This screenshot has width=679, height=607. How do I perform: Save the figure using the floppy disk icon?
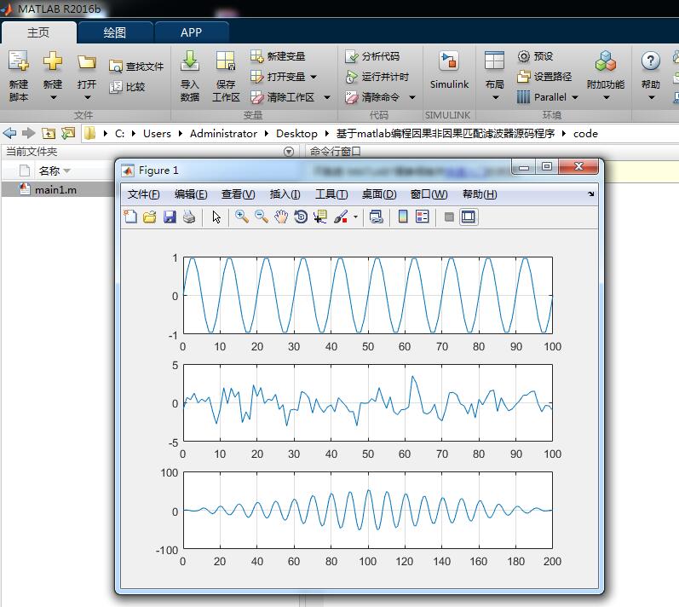(x=170, y=217)
